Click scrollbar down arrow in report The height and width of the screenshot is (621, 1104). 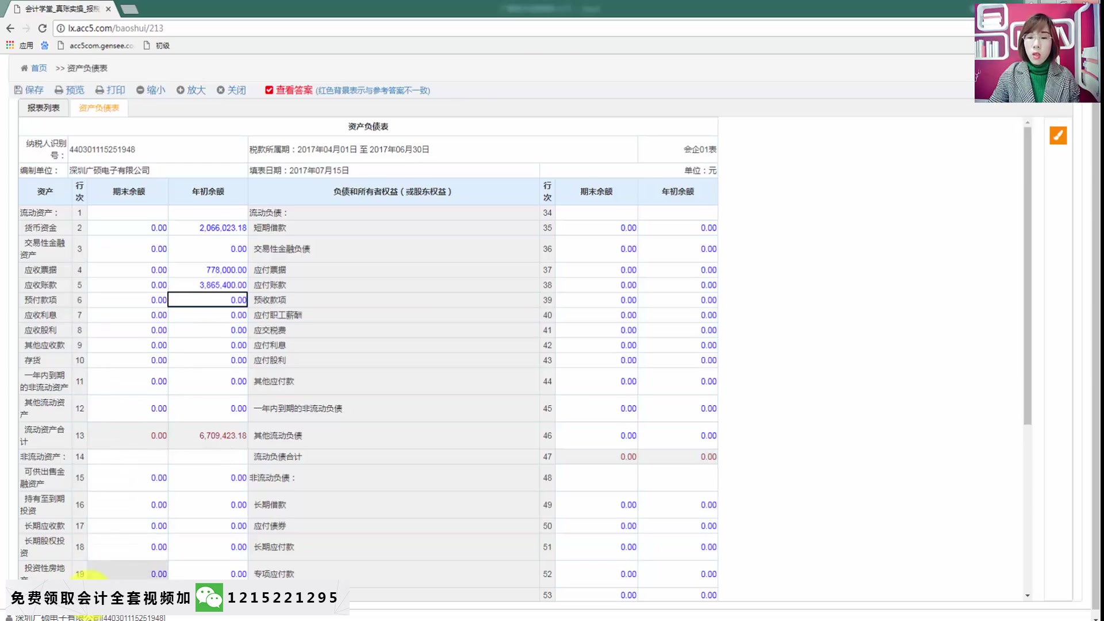[1027, 596]
